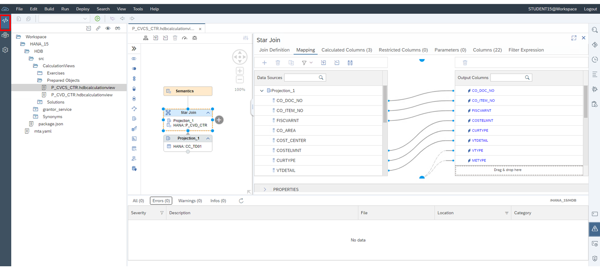Open the canvas settings sliders icon
Screen dimensions: 600x270
[246, 38]
